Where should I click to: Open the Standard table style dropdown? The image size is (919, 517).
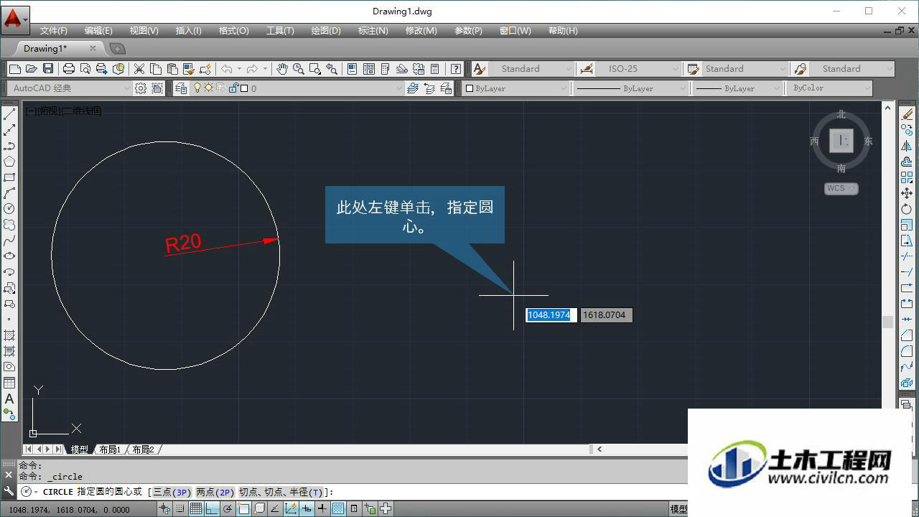[x=745, y=69]
